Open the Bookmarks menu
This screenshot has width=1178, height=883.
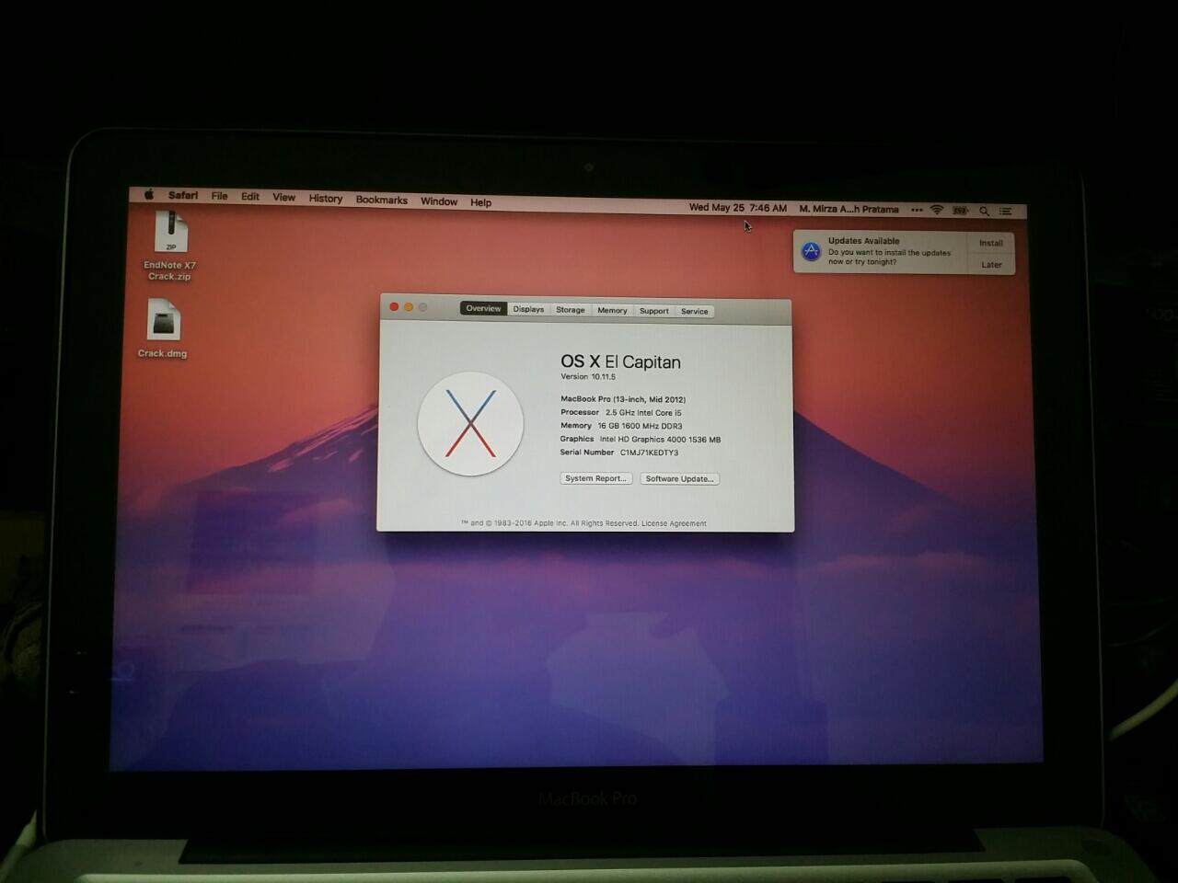382,200
